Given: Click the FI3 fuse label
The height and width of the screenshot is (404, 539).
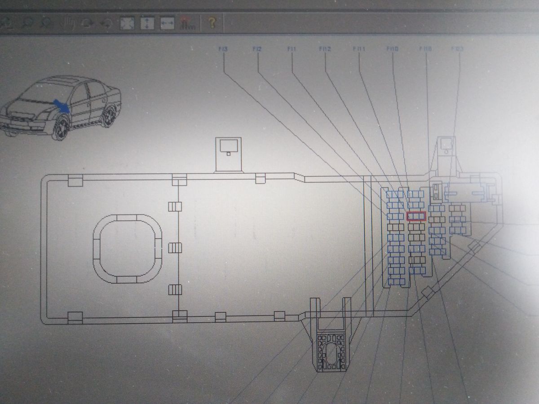Looking at the screenshot, I should coord(222,49).
